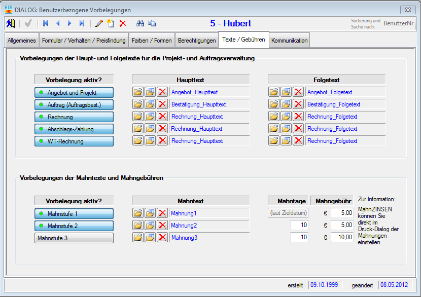This screenshot has width=421, height=297.
Task: Open the Berechtigungen tab
Action: 196,41
